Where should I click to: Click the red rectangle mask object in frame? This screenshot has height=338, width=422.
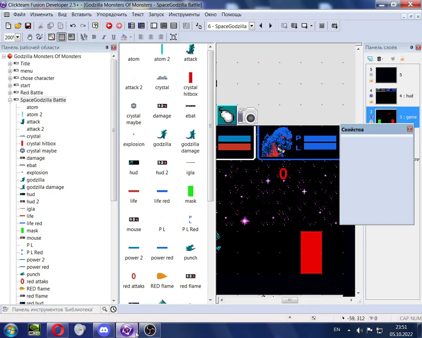coord(311,253)
